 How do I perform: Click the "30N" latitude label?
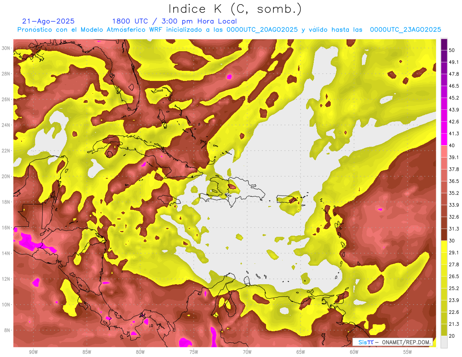7,48
